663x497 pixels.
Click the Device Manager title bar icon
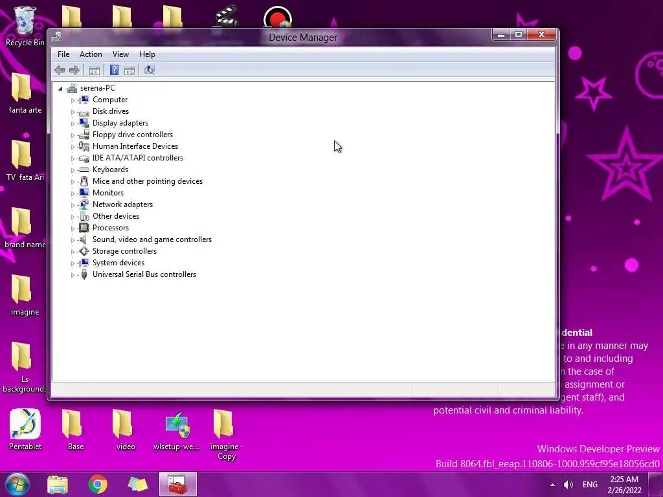pyautogui.click(x=57, y=37)
